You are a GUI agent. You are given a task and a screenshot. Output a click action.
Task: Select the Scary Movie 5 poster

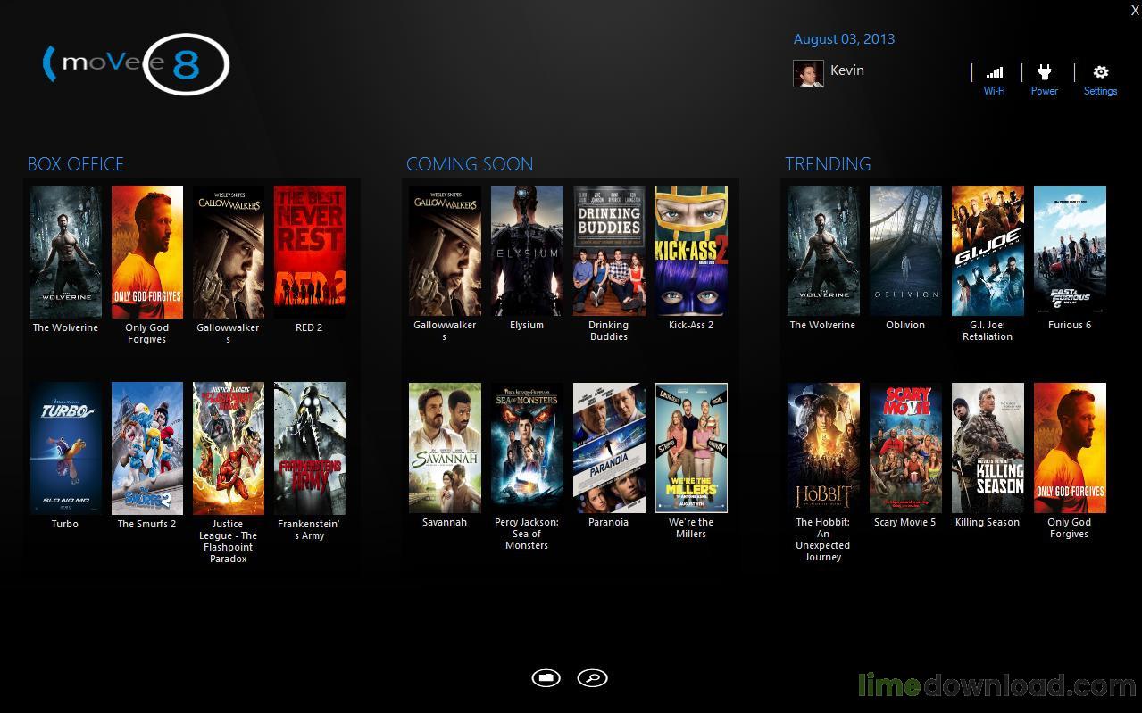pos(905,448)
